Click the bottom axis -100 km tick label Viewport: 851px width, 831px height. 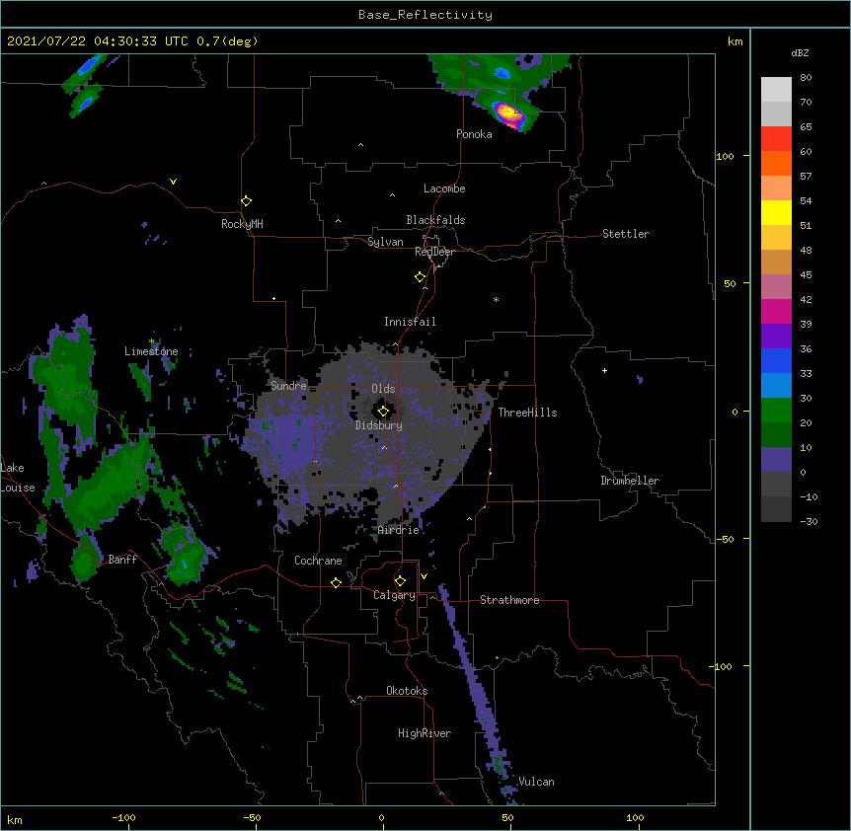pyautogui.click(x=123, y=817)
